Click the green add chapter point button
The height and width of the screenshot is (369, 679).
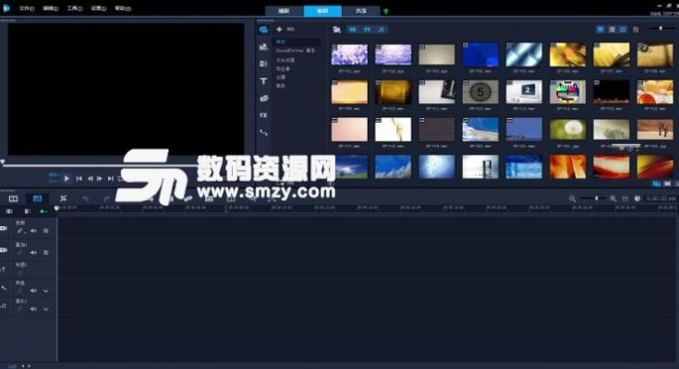coord(43,211)
